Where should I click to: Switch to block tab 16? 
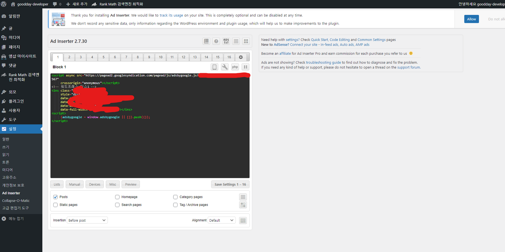click(229, 57)
